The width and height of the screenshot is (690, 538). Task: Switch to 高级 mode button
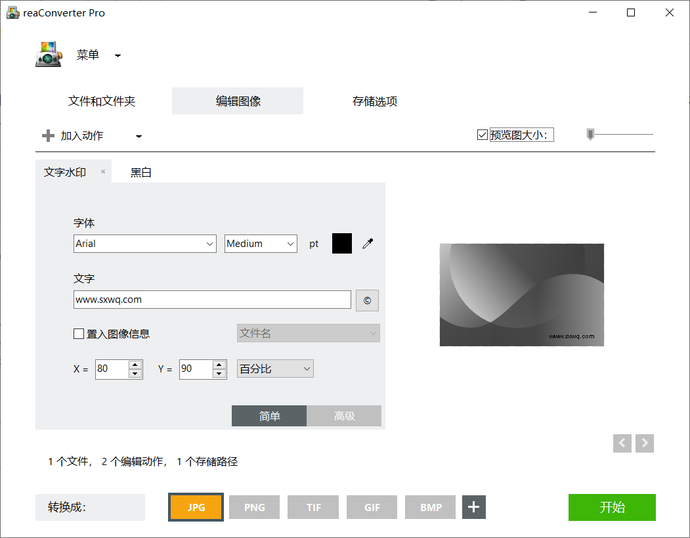(x=344, y=416)
